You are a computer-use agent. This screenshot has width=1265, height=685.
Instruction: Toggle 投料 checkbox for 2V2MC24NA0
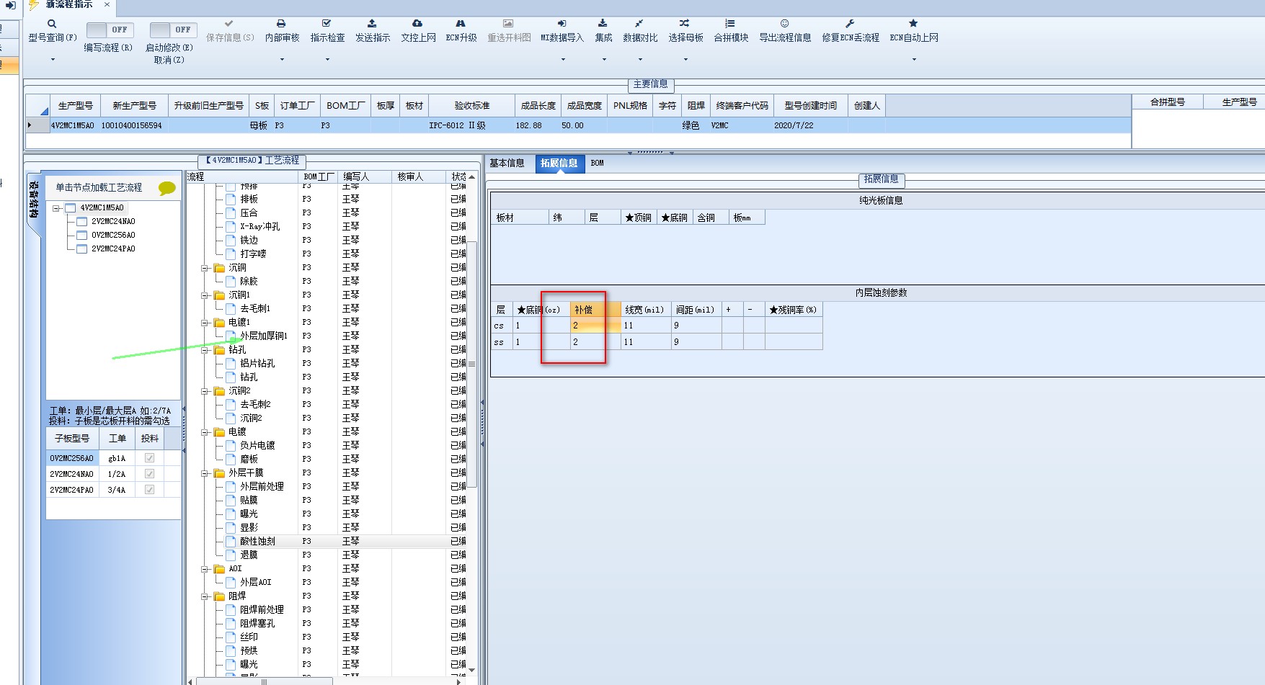149,474
